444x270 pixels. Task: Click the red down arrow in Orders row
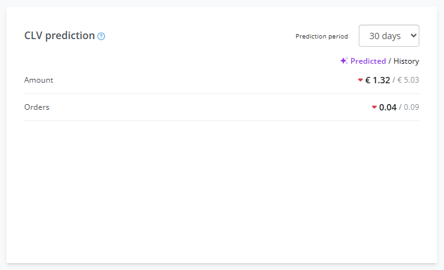(375, 107)
